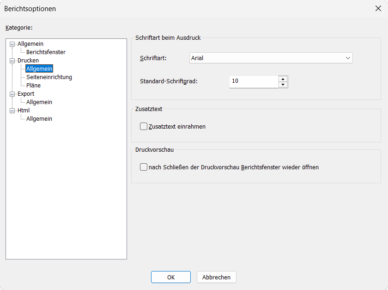Select Allgemein under Export
This screenshot has height=290, width=388.
click(x=39, y=102)
